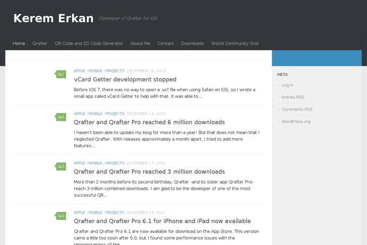Open Comments RSS feed link
The image size is (367, 245).
(297, 110)
